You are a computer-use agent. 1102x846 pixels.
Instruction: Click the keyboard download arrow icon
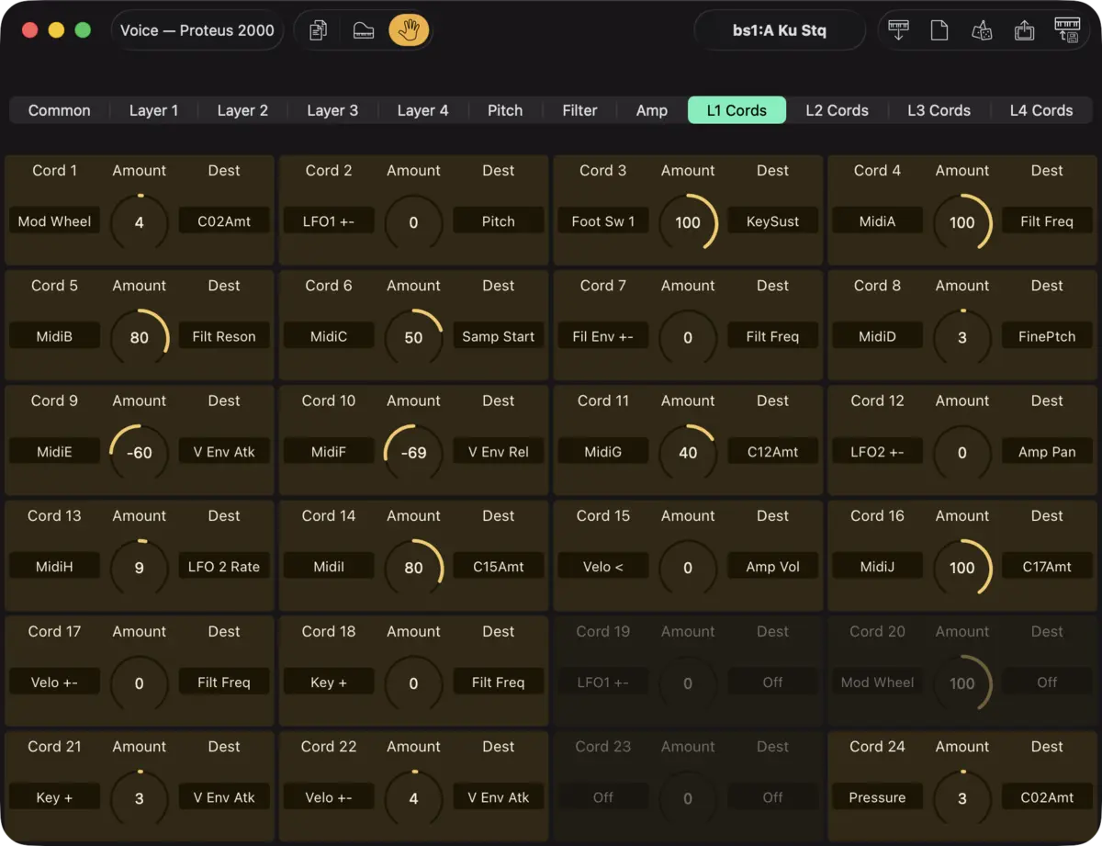899,30
